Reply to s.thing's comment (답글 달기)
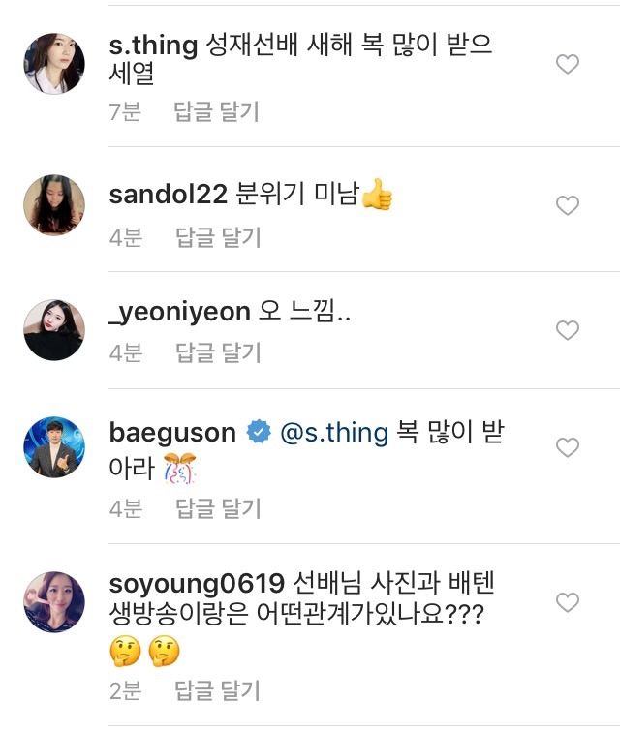 (217, 112)
